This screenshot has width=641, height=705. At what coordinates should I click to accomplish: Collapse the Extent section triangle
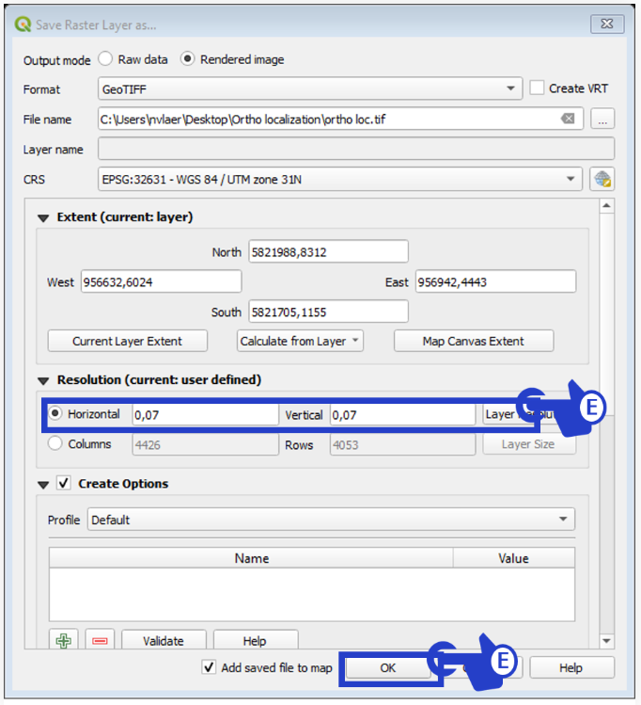pyautogui.click(x=43, y=217)
